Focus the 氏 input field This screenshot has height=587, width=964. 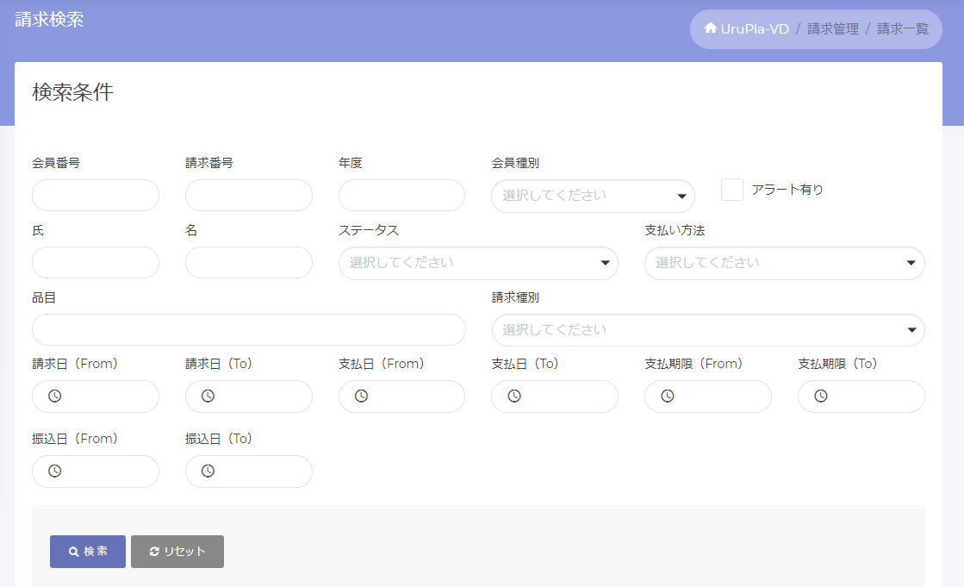pos(96,263)
